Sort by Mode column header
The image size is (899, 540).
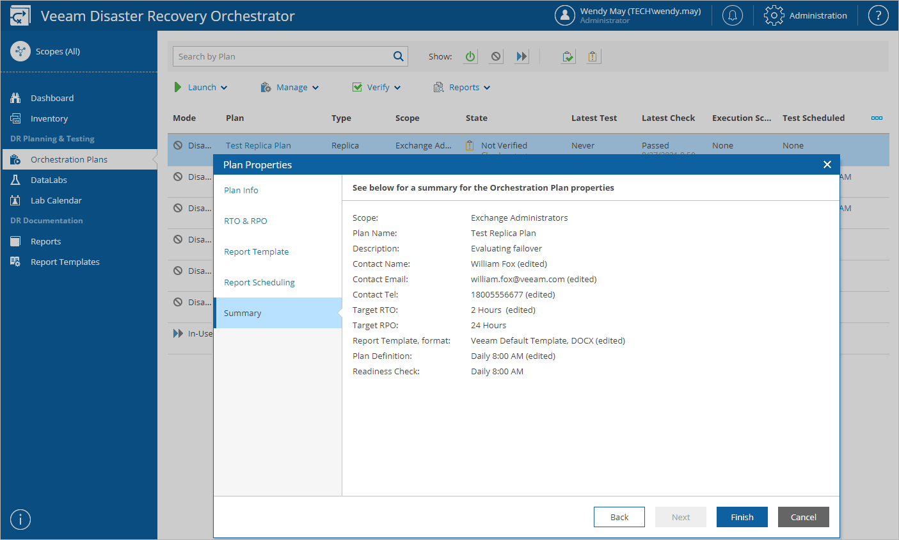(x=184, y=118)
